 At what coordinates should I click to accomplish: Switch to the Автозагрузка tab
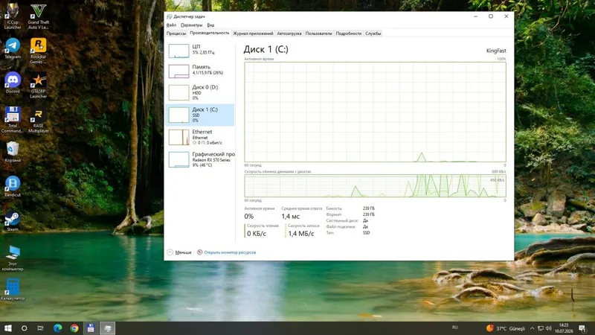289,33
